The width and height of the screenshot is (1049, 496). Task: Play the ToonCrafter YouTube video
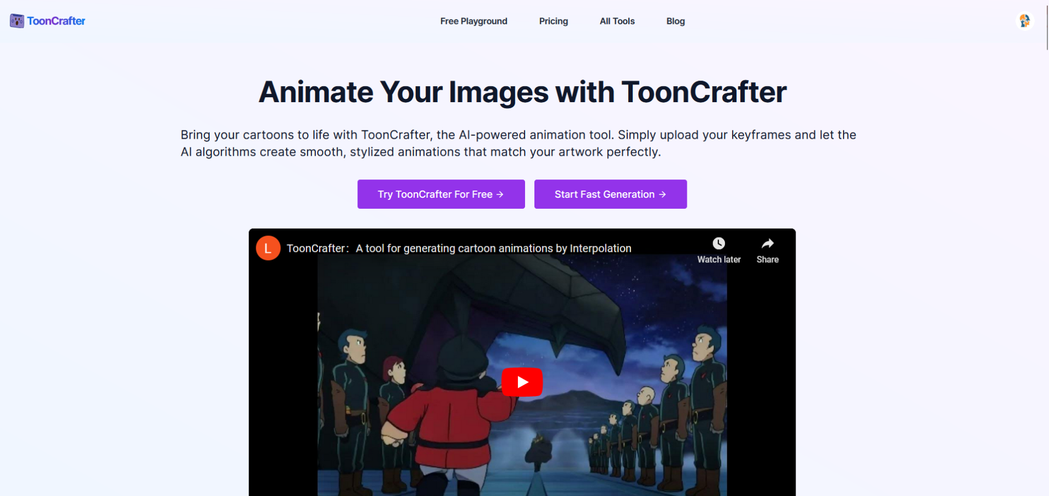point(522,382)
